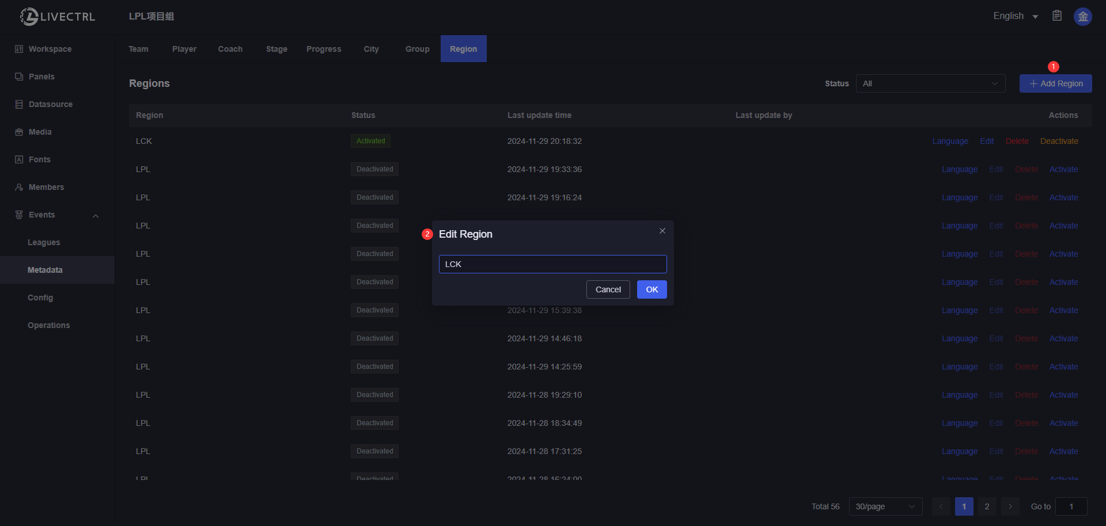This screenshot has height=526, width=1106.
Task: Activate the first LPL region
Action: tap(1063, 169)
